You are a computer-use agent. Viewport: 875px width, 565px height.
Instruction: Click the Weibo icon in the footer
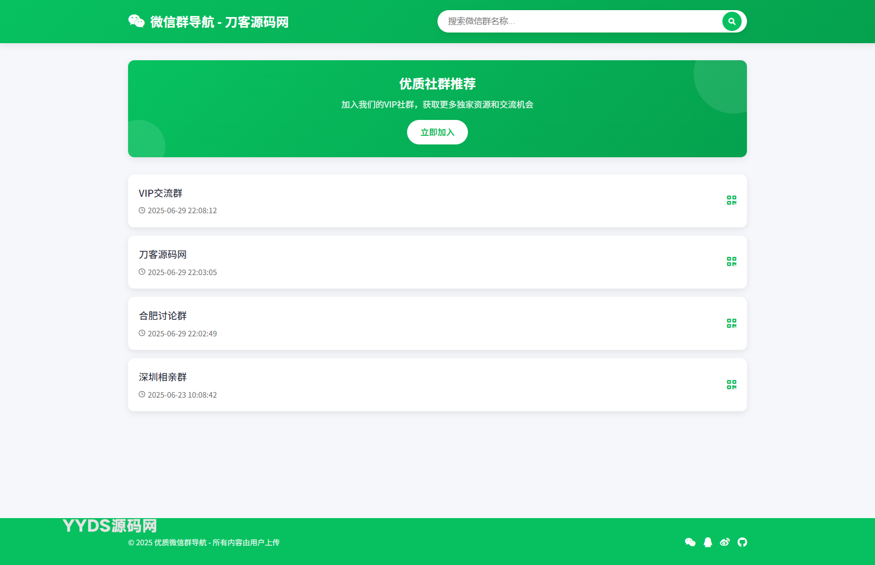tap(725, 542)
